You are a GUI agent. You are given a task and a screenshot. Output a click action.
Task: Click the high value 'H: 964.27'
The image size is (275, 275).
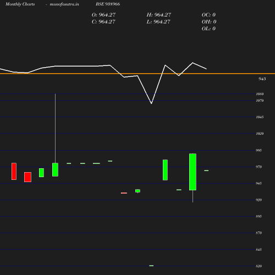point(159,15)
